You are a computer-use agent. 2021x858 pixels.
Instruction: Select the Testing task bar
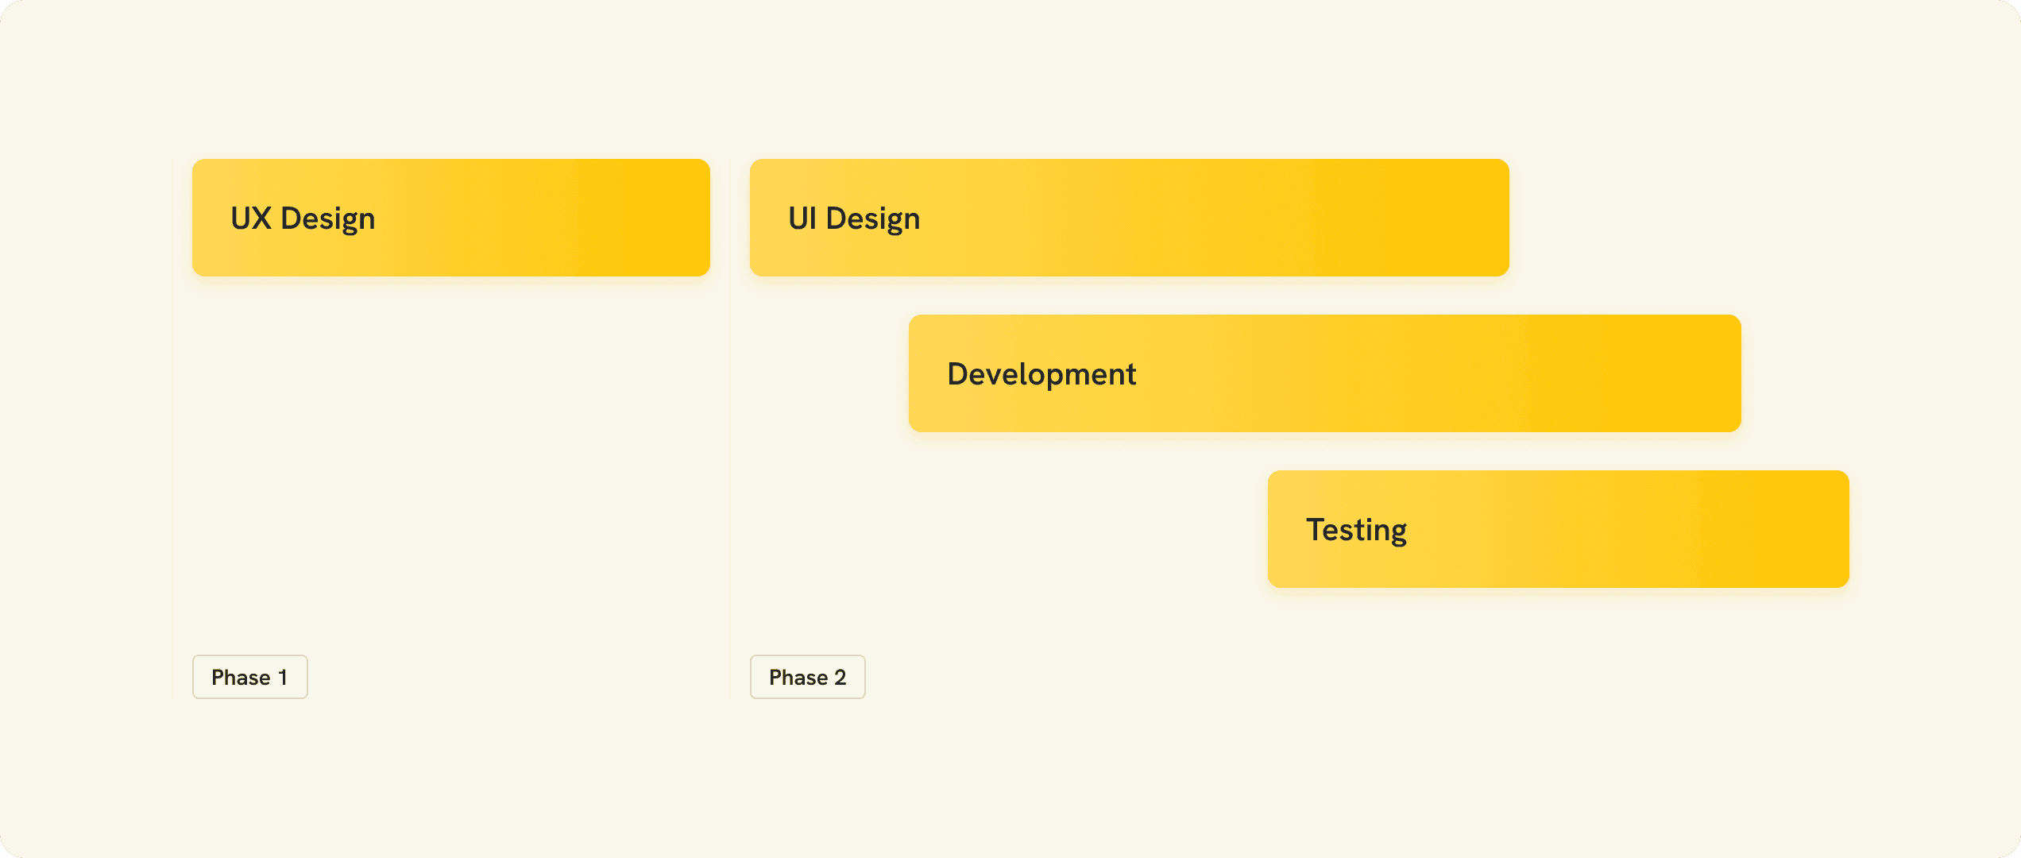click(1558, 529)
